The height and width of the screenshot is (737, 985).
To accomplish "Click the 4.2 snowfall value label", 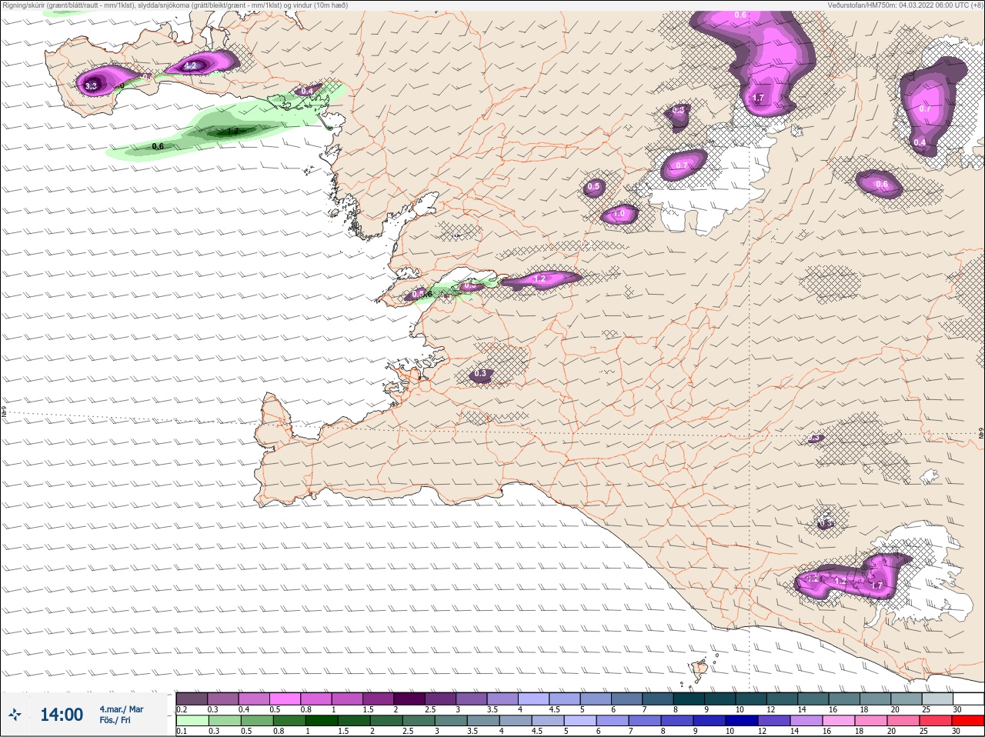I will (191, 66).
